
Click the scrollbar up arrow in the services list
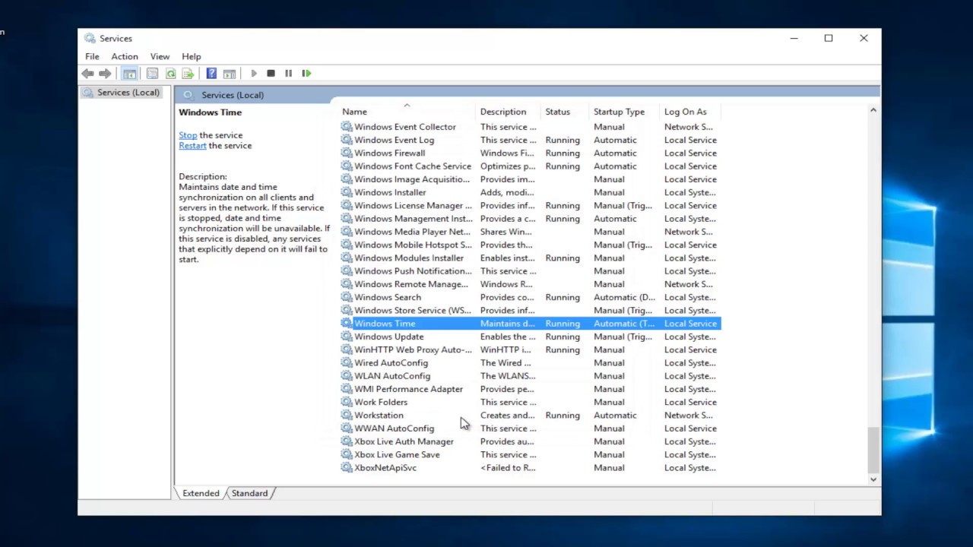(x=873, y=111)
